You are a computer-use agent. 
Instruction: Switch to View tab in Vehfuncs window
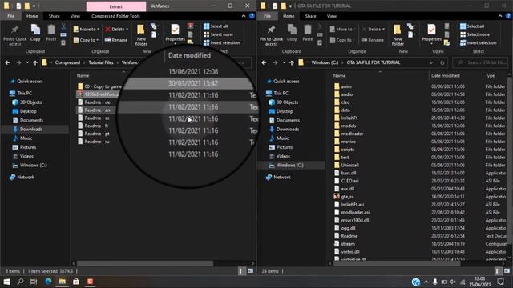click(75, 16)
